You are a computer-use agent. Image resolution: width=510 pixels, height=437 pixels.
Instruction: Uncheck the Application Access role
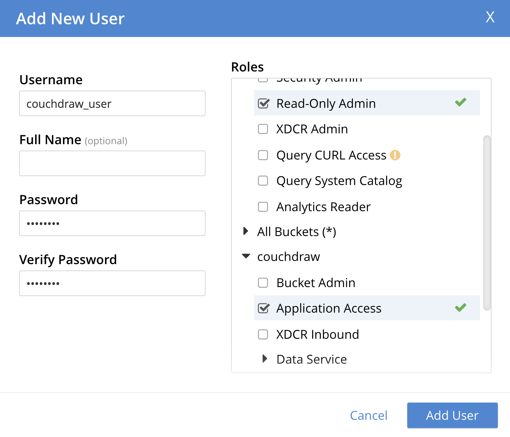263,308
